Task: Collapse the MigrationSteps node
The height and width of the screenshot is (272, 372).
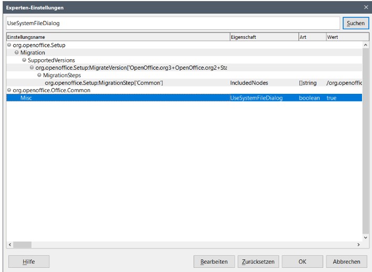Action: pyautogui.click(x=39, y=75)
